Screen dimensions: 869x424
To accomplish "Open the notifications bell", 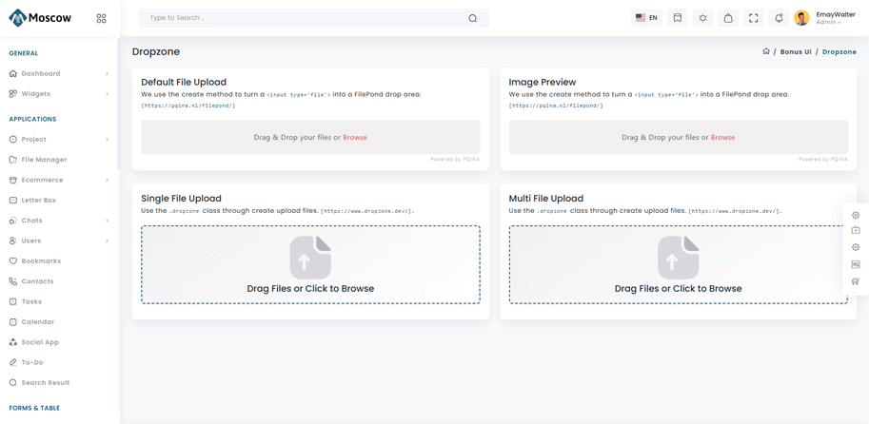I will coord(779,18).
